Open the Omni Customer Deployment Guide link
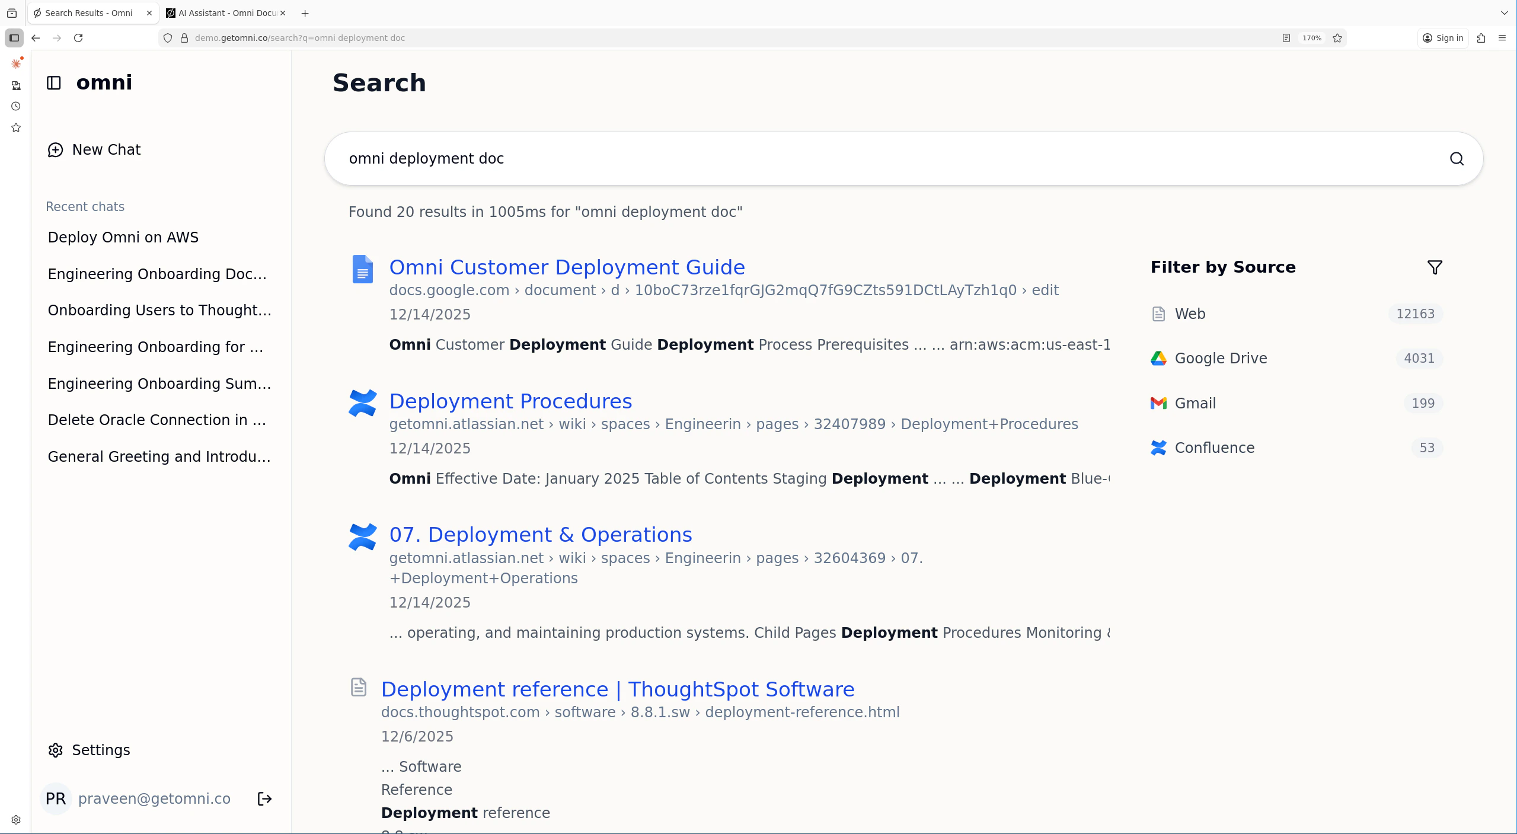The image size is (1517, 834). pyautogui.click(x=567, y=267)
